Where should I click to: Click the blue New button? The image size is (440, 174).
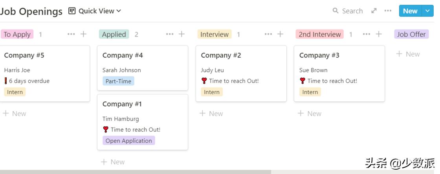pyautogui.click(x=410, y=11)
